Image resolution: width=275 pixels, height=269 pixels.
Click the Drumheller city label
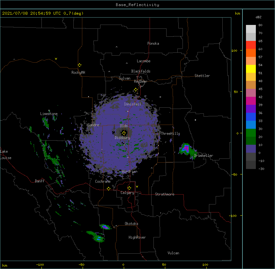click(x=204, y=156)
